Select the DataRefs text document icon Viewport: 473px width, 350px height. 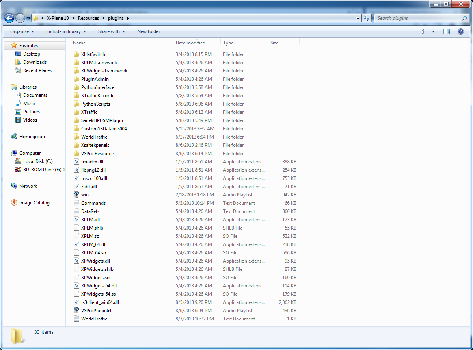tap(76, 211)
